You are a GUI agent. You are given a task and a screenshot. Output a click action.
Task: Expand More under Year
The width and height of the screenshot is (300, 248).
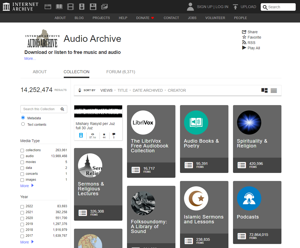point(27,242)
